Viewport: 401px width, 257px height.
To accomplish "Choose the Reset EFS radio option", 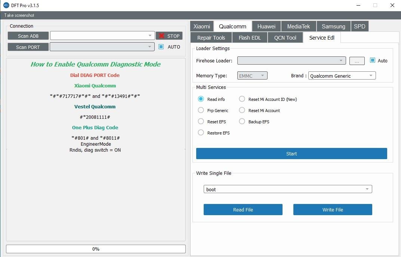I will [x=201, y=121].
